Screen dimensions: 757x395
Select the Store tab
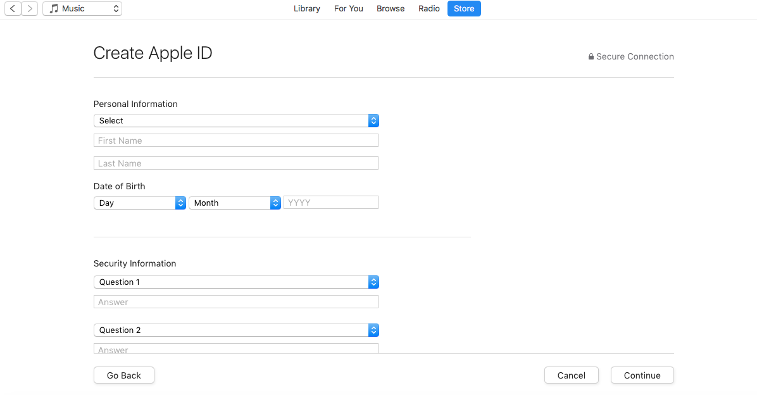click(464, 9)
